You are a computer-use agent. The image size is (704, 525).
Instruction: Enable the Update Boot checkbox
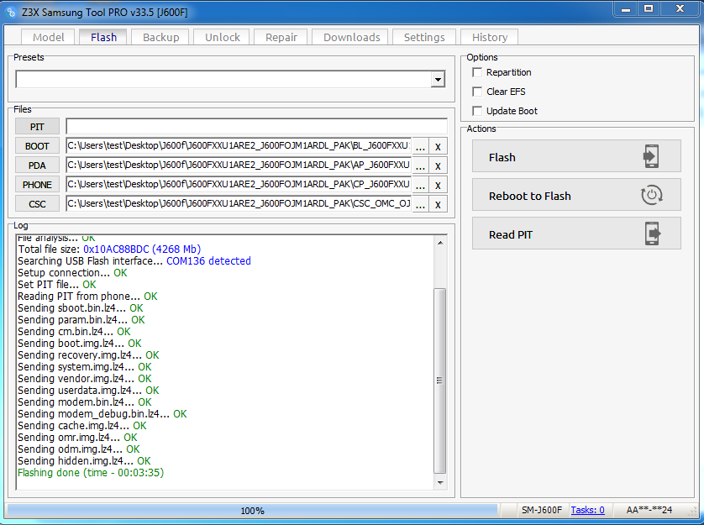click(477, 111)
